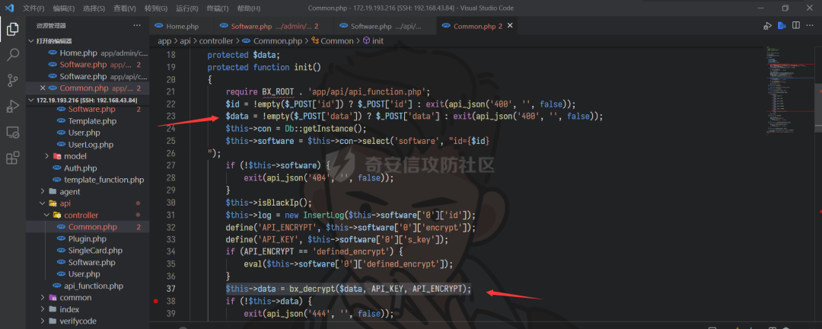The height and width of the screenshot is (329, 822).
Task: Switch to the Home.php tab
Action: pos(182,26)
